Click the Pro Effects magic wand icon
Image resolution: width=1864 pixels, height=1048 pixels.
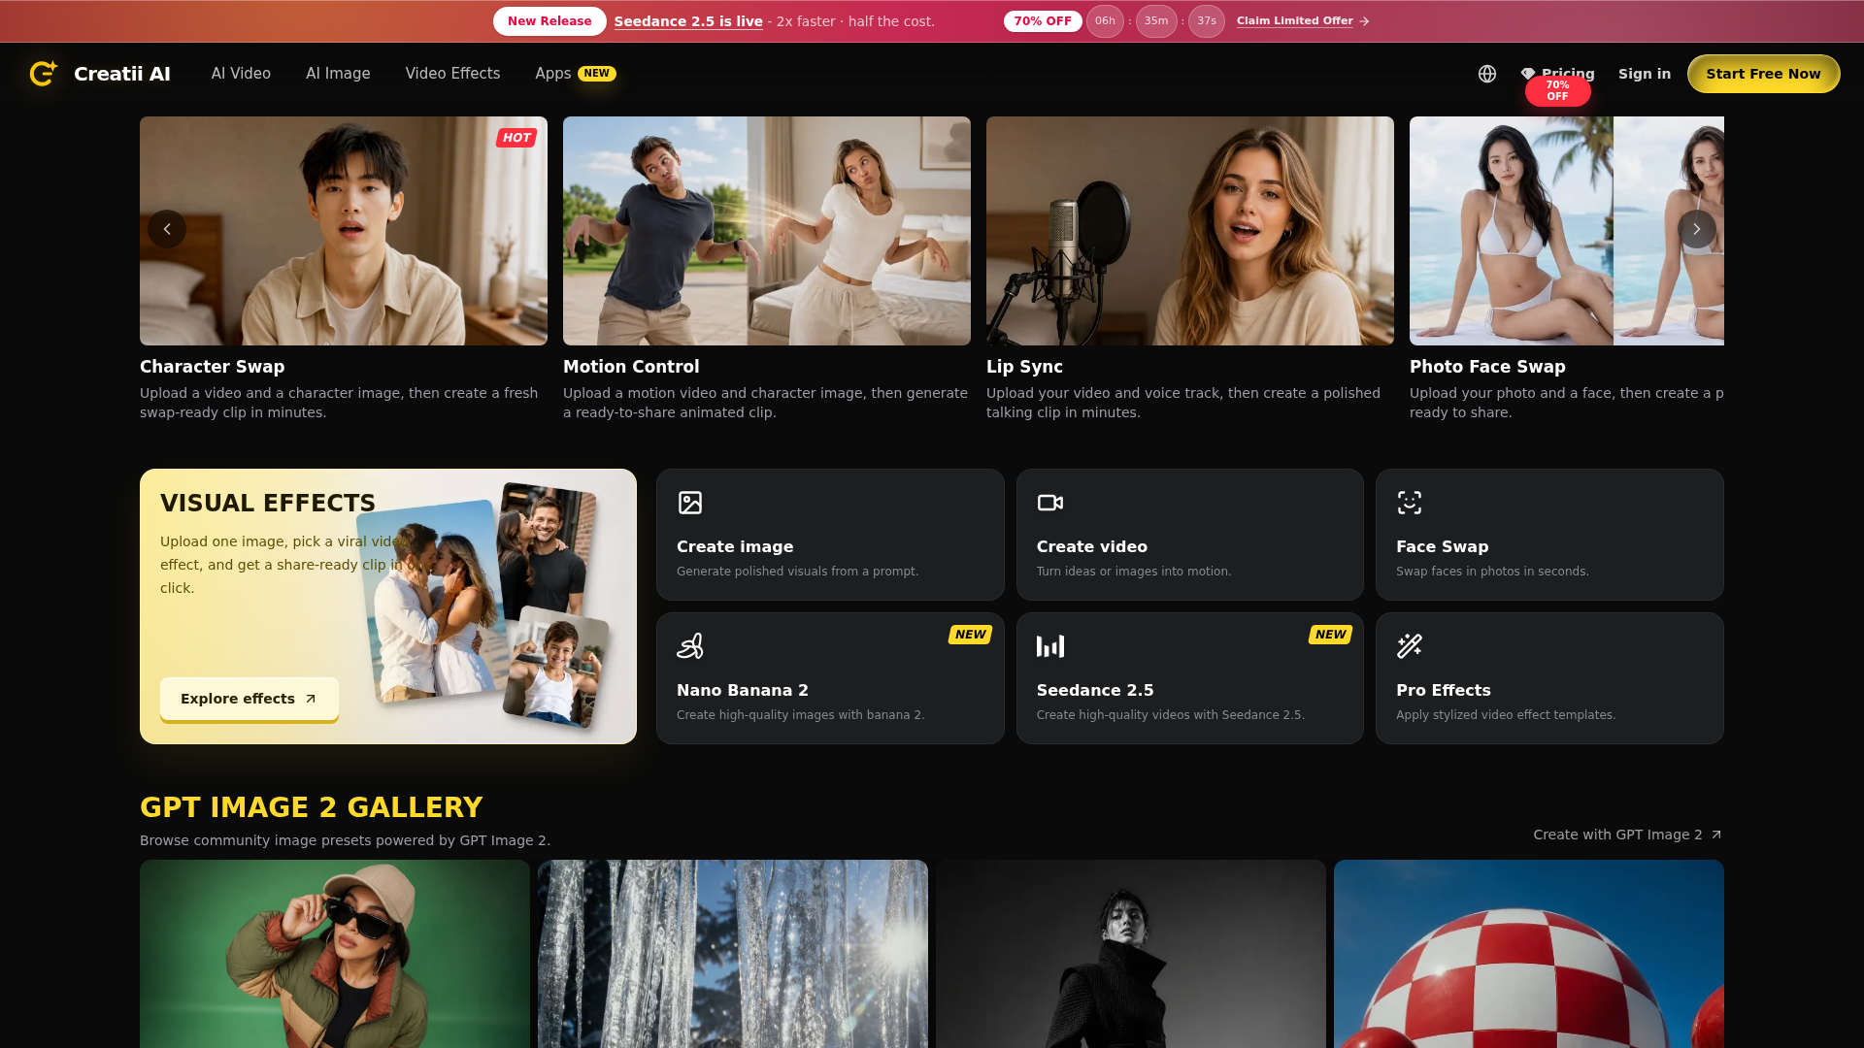[1410, 646]
